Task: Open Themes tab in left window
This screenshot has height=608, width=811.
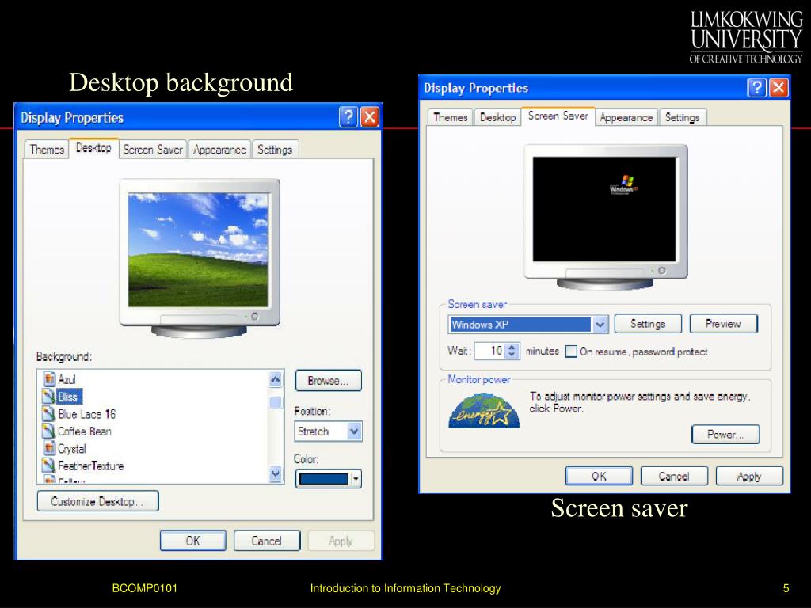Action: (x=47, y=150)
